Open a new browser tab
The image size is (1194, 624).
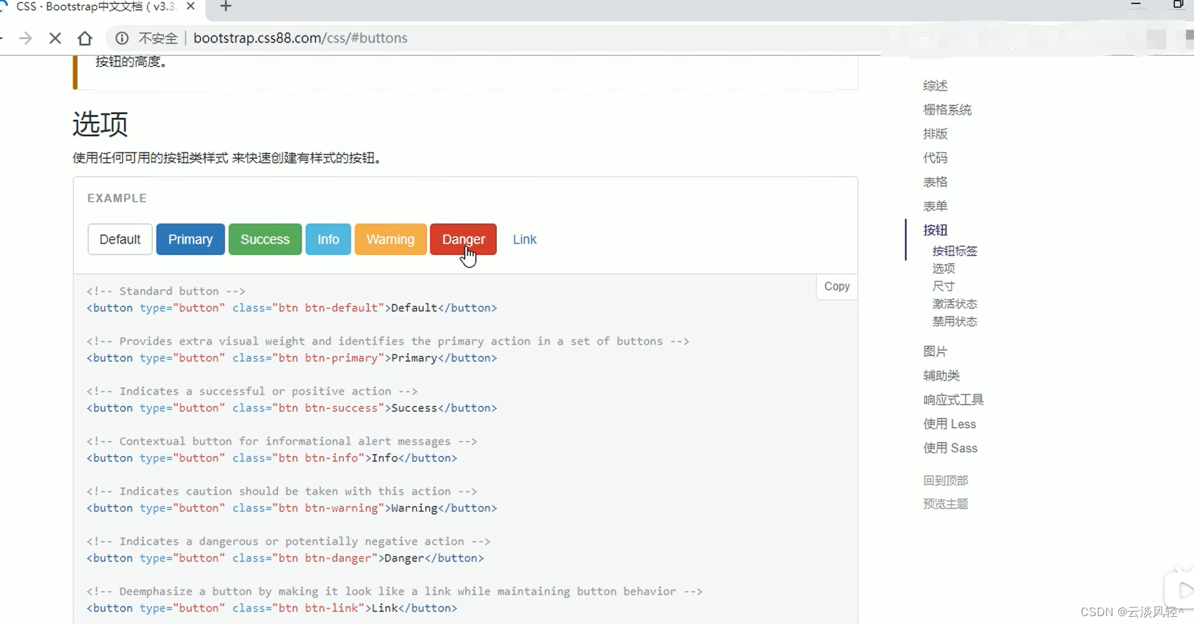point(226,7)
